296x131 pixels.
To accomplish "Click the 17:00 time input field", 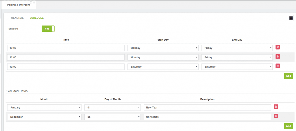I will pos(66,48).
